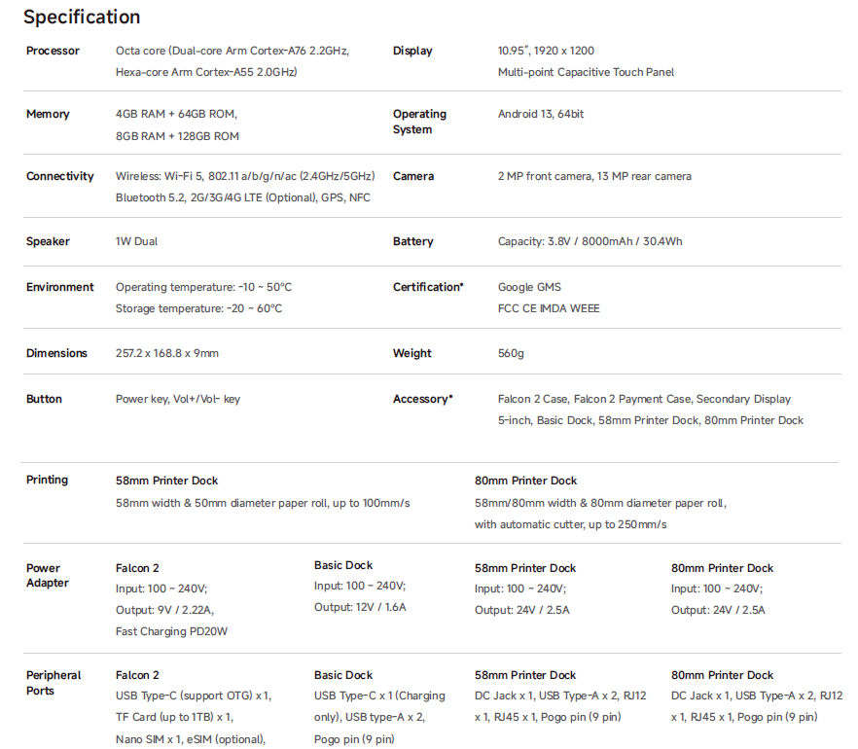Click the Environment row label
The height and width of the screenshot is (749, 858).
60,287
